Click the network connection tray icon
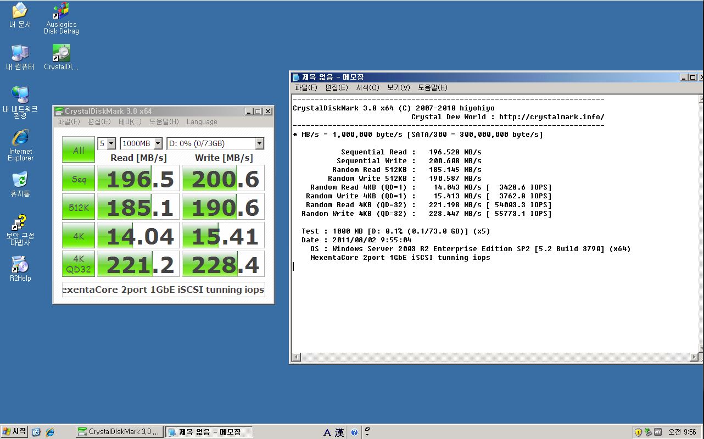Image resolution: width=704 pixels, height=439 pixels. click(648, 432)
